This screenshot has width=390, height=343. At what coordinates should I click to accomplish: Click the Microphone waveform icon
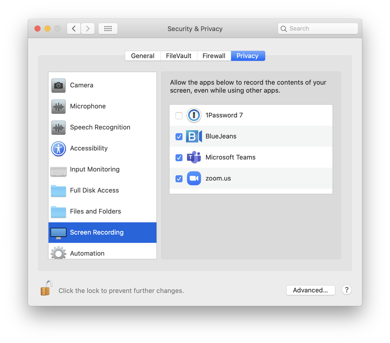pos(58,106)
